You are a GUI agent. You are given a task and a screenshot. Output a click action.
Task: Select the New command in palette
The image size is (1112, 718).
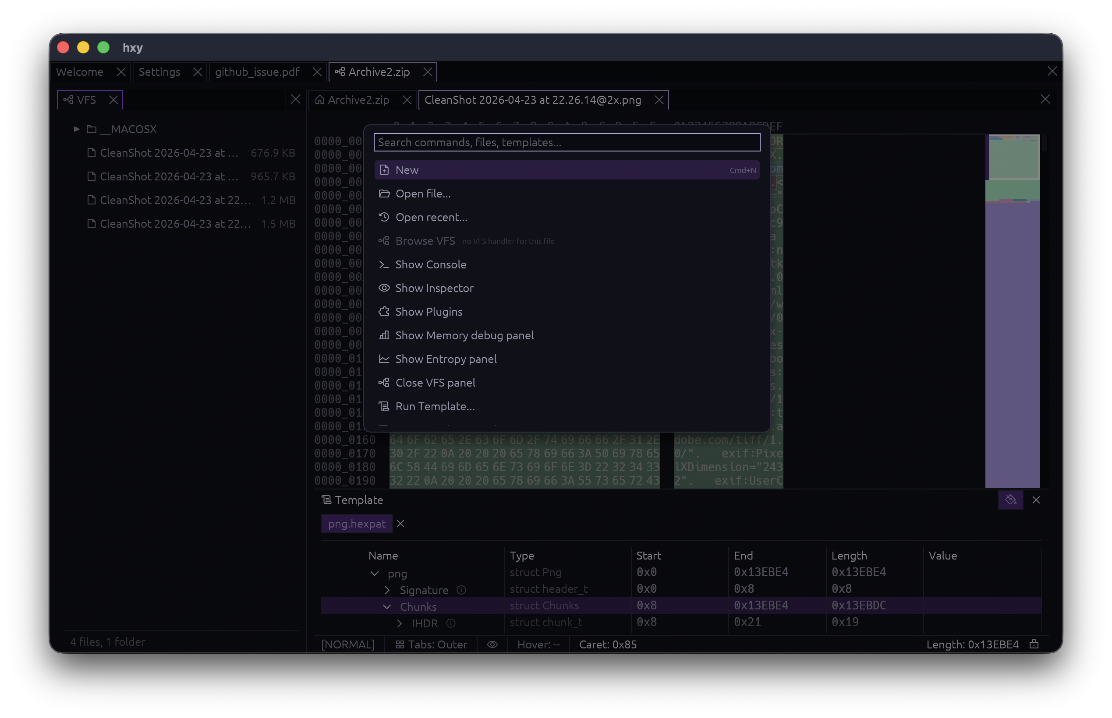[566, 170]
